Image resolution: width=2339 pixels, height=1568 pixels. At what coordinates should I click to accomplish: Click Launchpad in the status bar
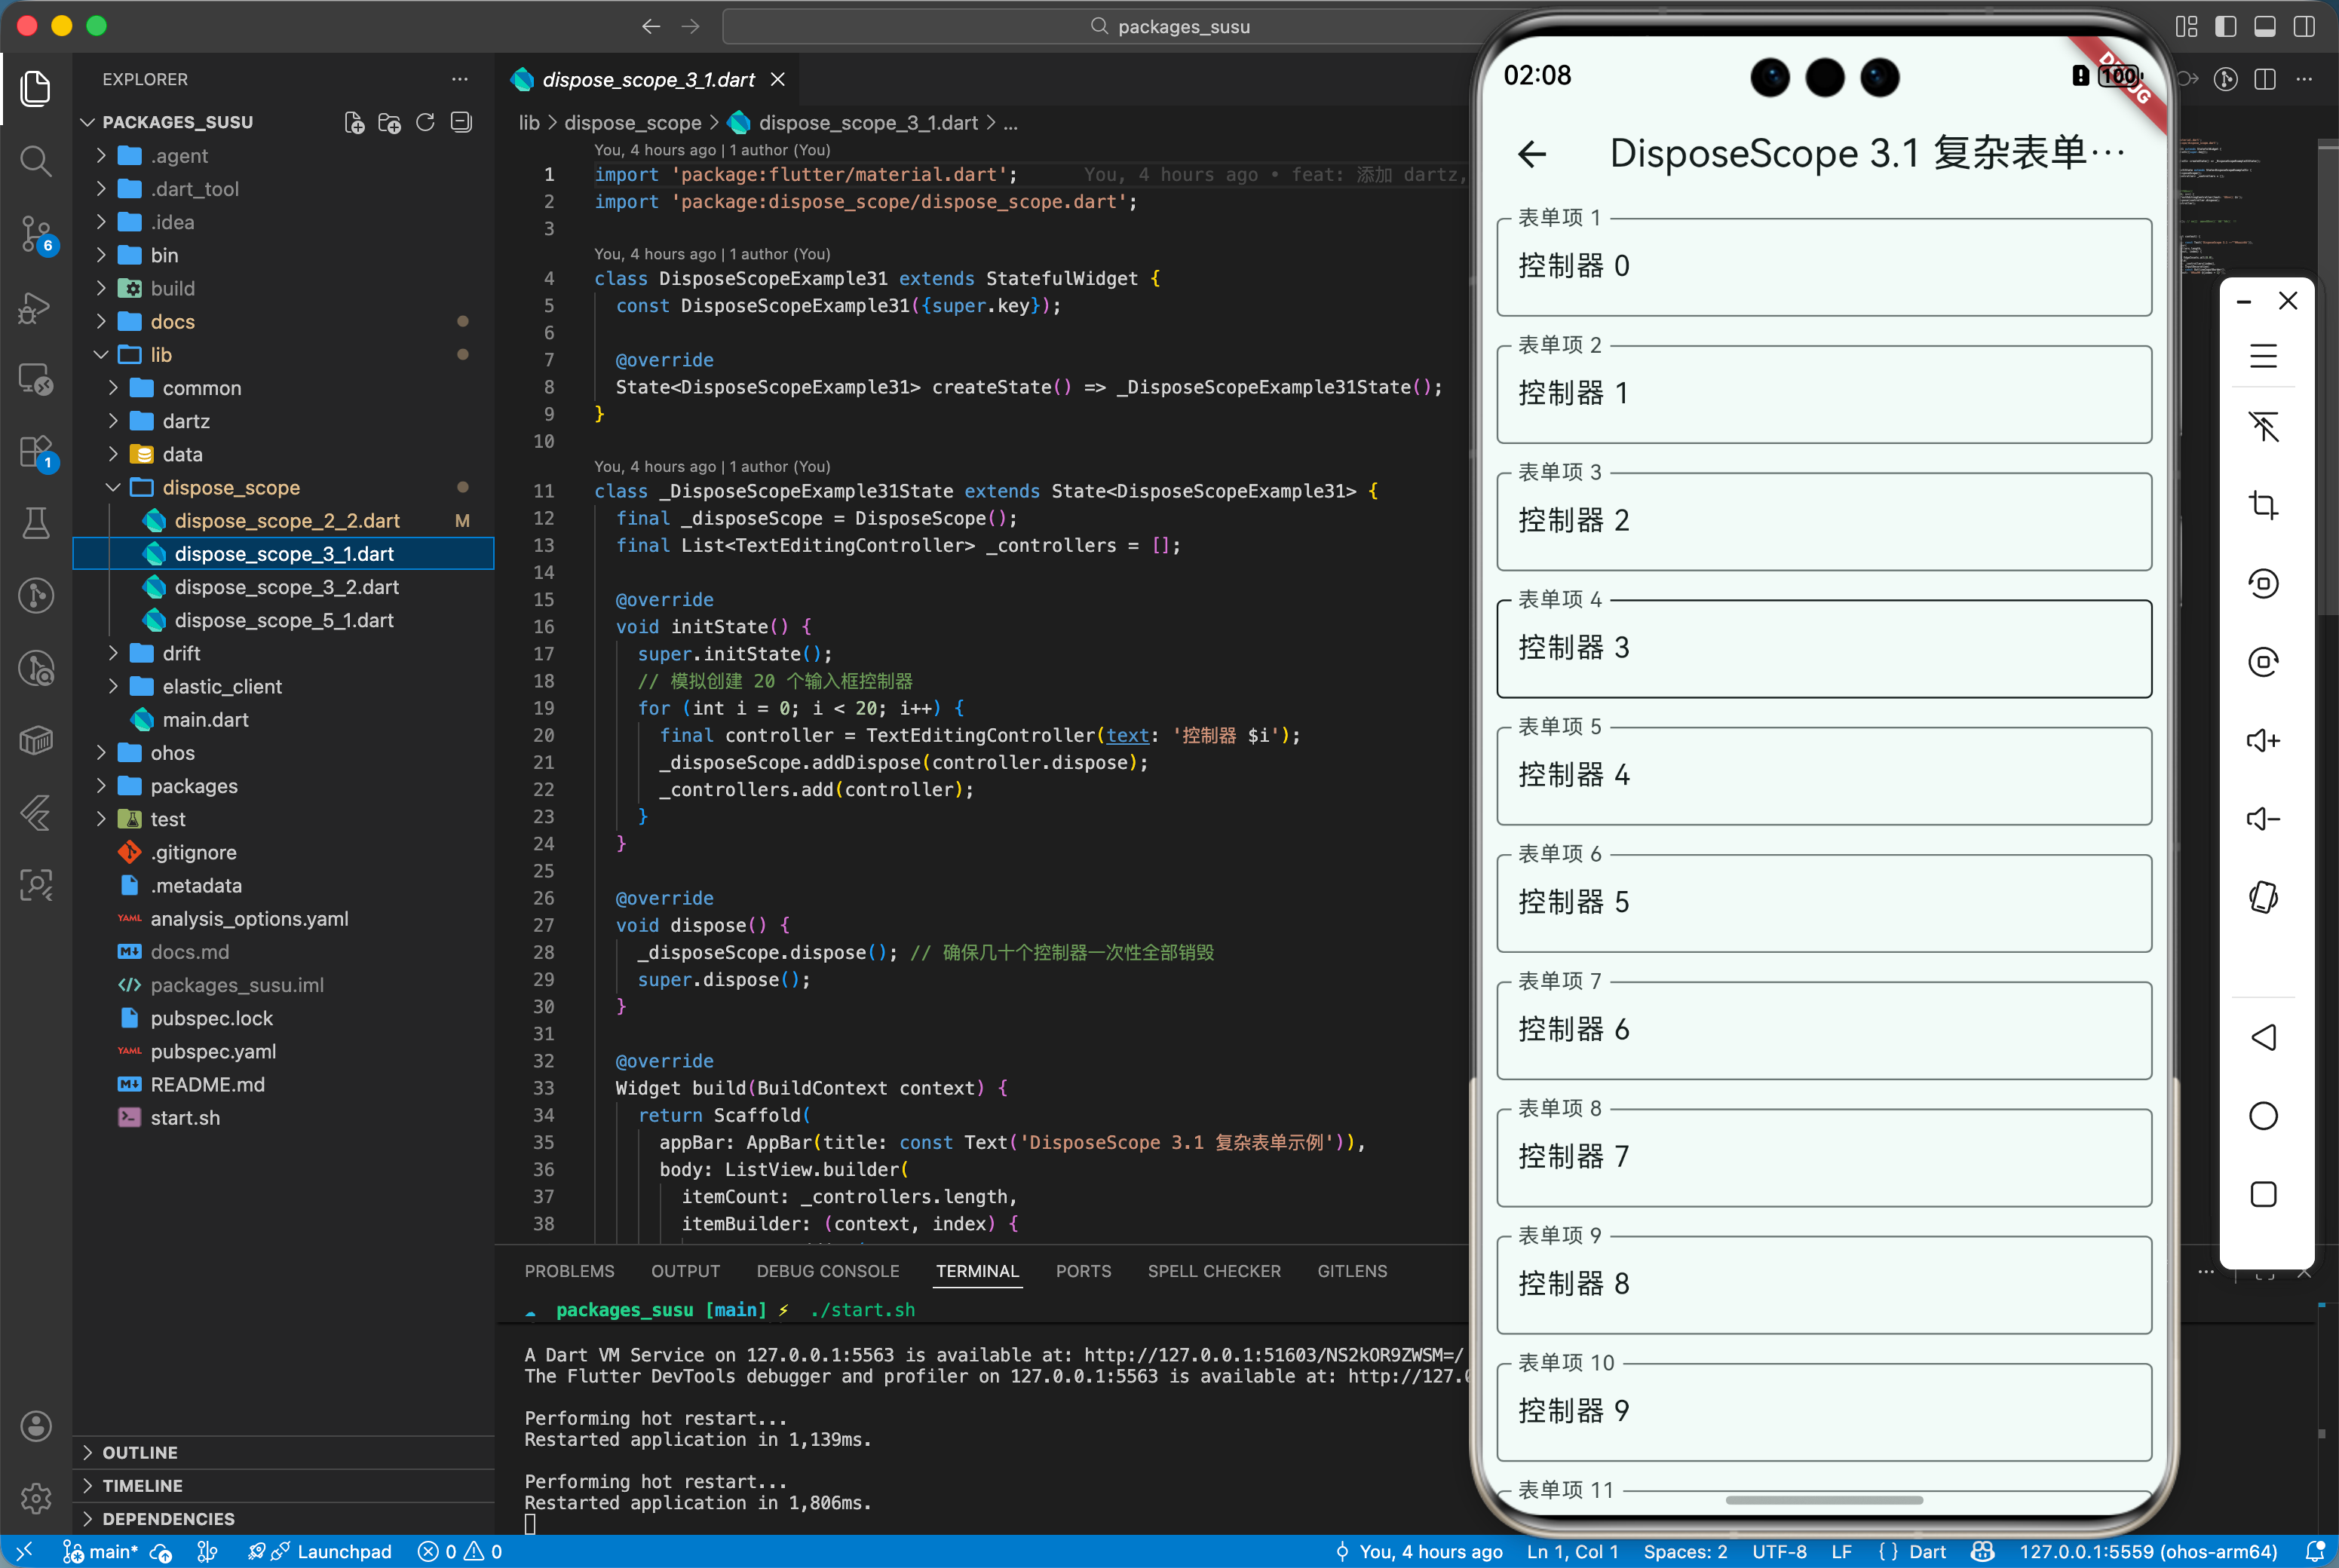[x=343, y=1551]
